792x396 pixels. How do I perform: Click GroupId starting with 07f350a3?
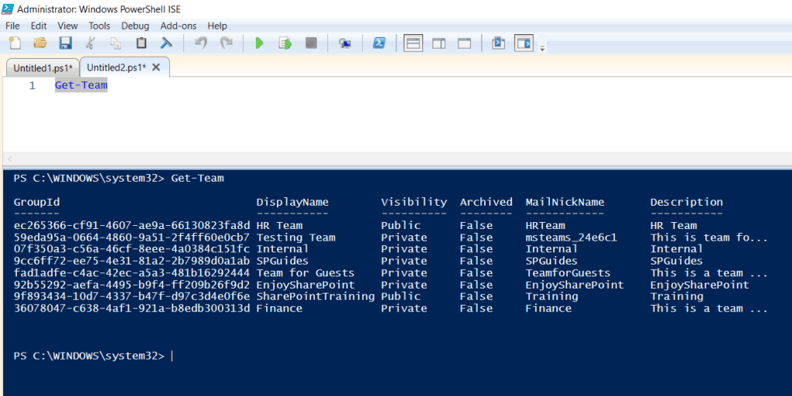131,249
